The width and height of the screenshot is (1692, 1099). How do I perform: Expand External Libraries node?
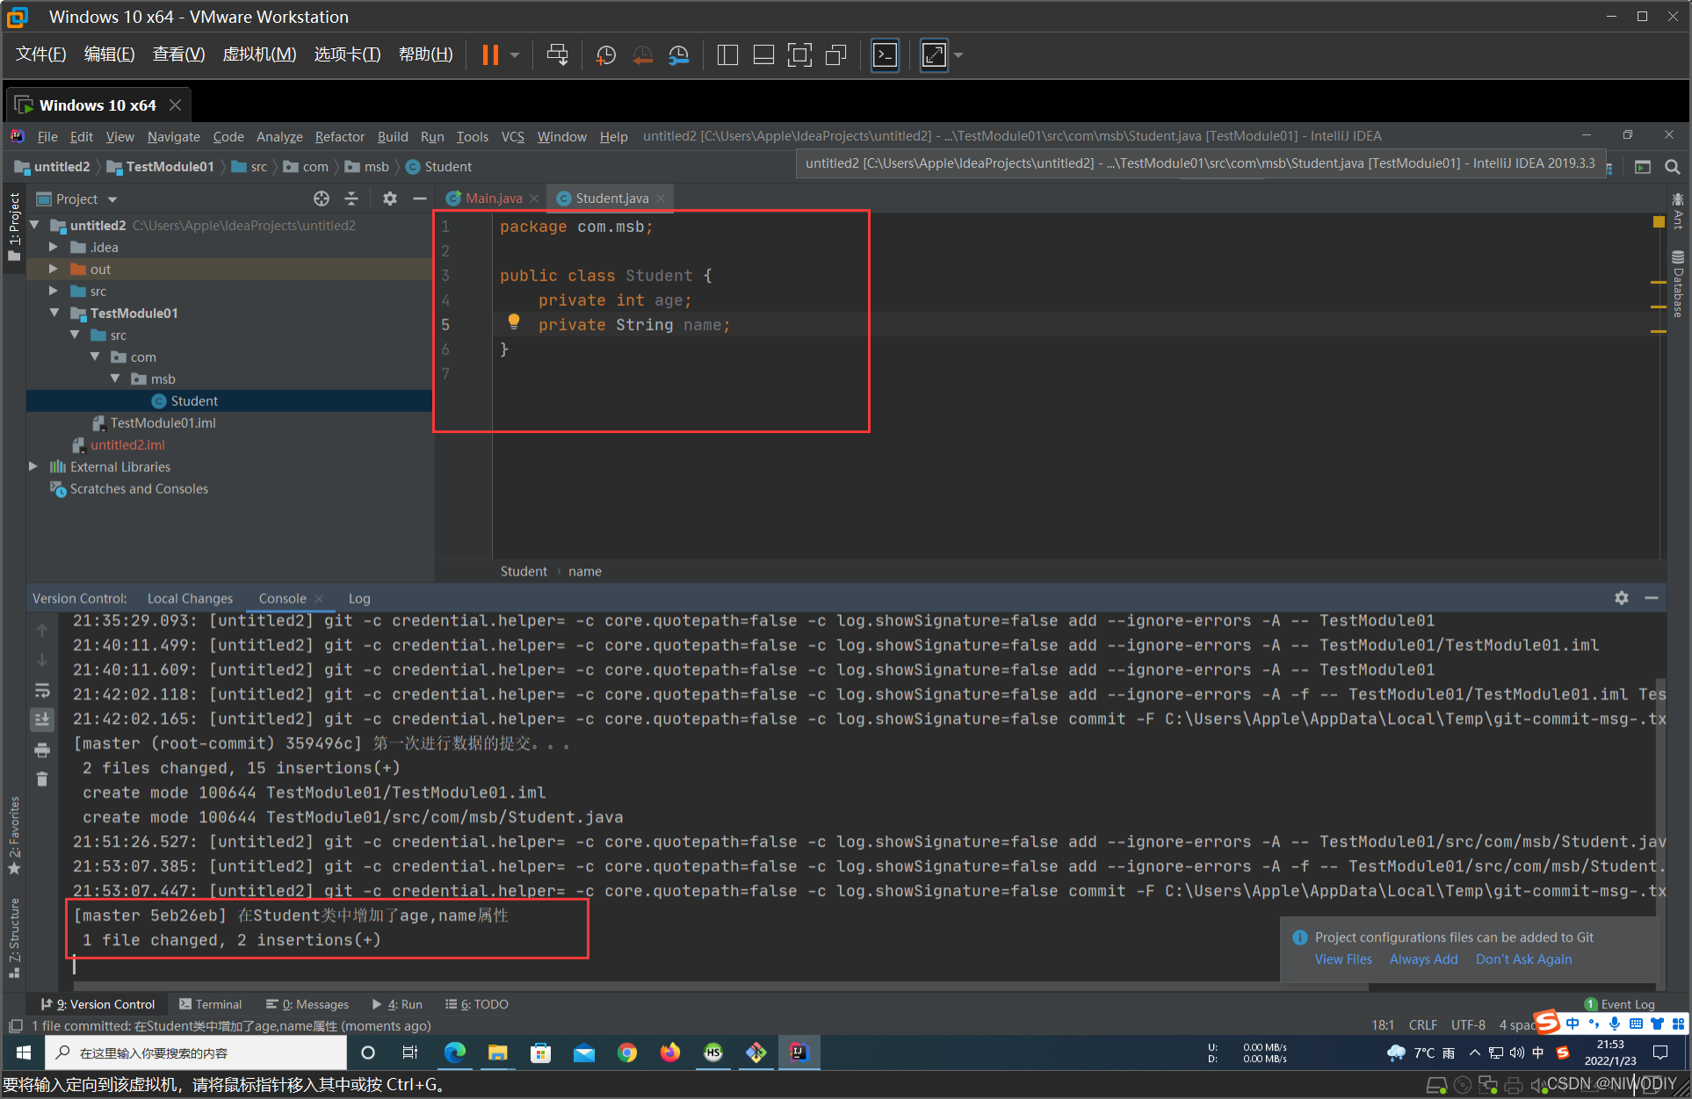tap(33, 466)
